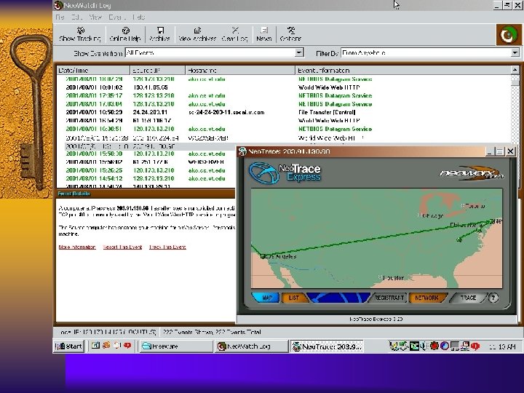Sort by the Hostname column header

pyautogui.click(x=240, y=70)
